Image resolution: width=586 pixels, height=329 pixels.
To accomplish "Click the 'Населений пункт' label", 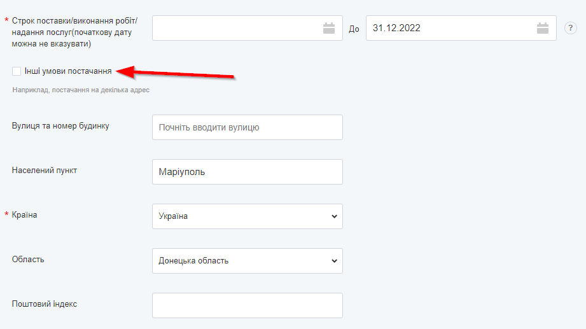I will (x=45, y=171).
